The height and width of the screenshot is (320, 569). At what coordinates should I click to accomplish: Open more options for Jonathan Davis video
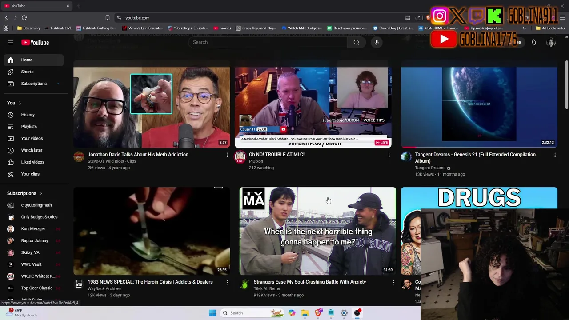tap(227, 155)
